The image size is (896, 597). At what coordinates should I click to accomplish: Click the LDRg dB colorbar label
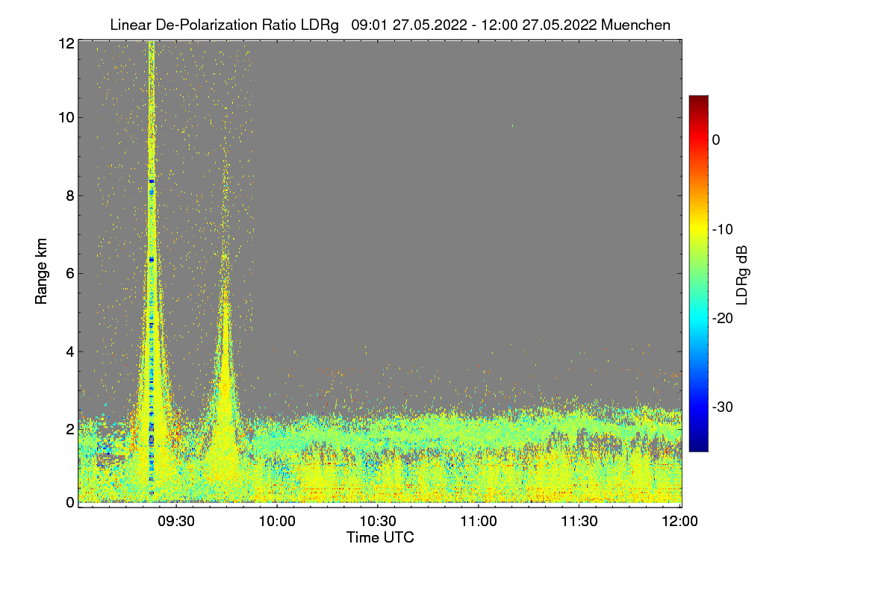coord(742,274)
